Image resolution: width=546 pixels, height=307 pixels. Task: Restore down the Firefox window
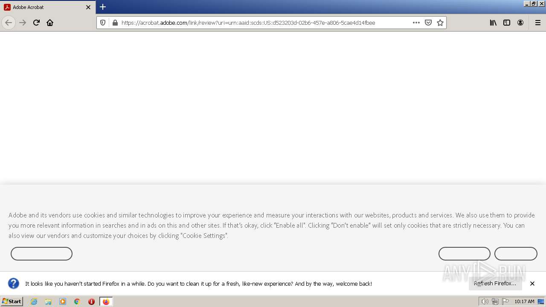click(x=534, y=3)
